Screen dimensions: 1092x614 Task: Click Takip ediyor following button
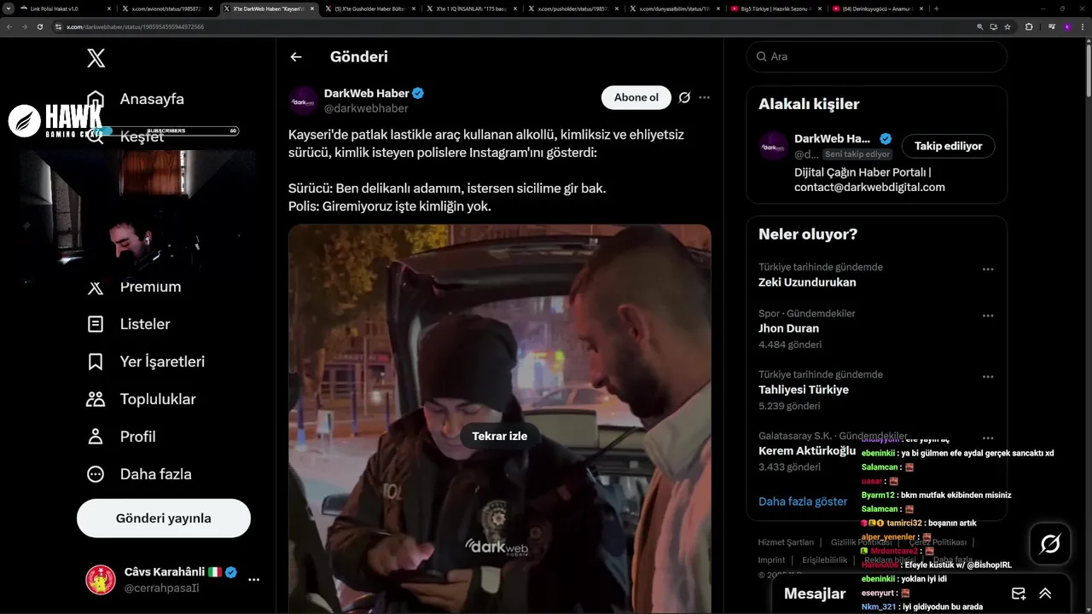point(948,146)
